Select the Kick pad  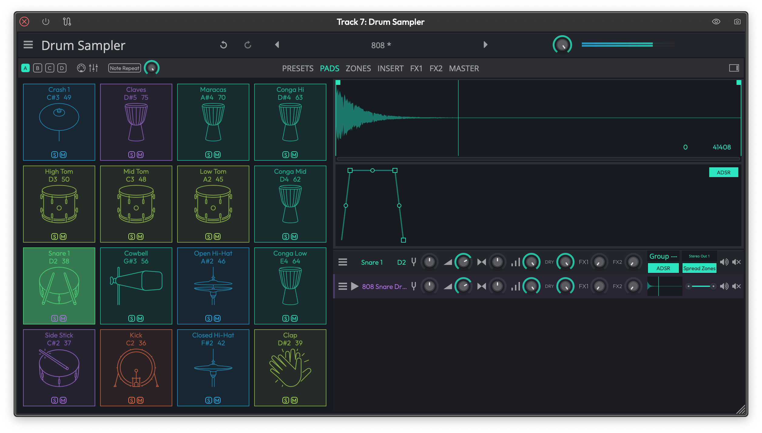tap(136, 368)
